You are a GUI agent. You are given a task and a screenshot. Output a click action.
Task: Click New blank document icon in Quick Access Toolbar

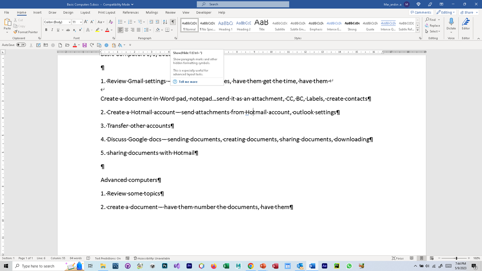click(60, 45)
